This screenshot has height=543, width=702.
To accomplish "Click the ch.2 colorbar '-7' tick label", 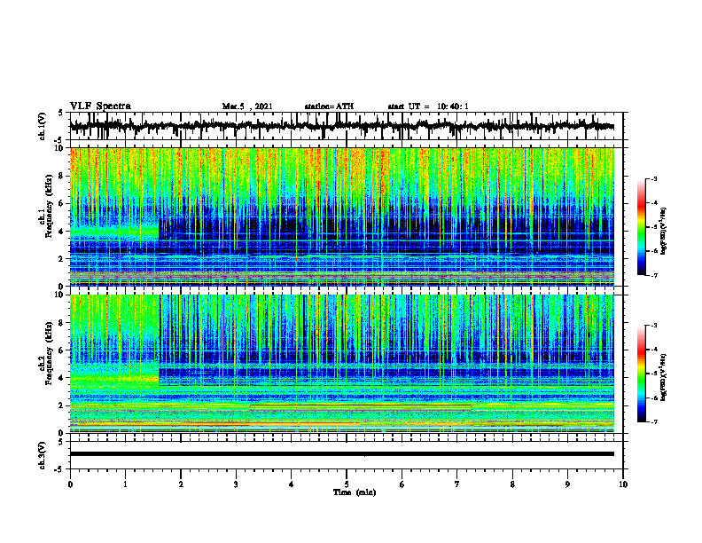I will (653, 422).
